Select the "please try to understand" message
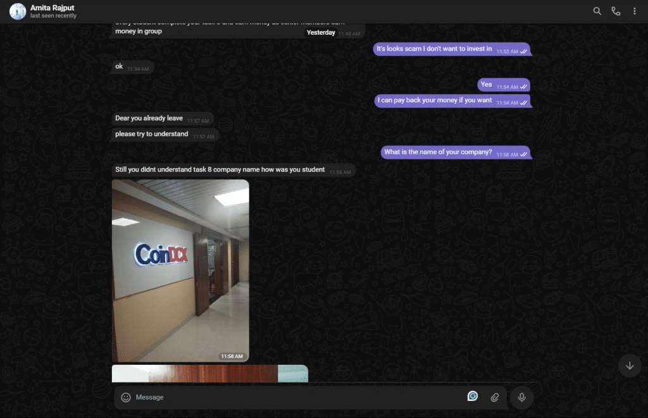 (x=165, y=134)
